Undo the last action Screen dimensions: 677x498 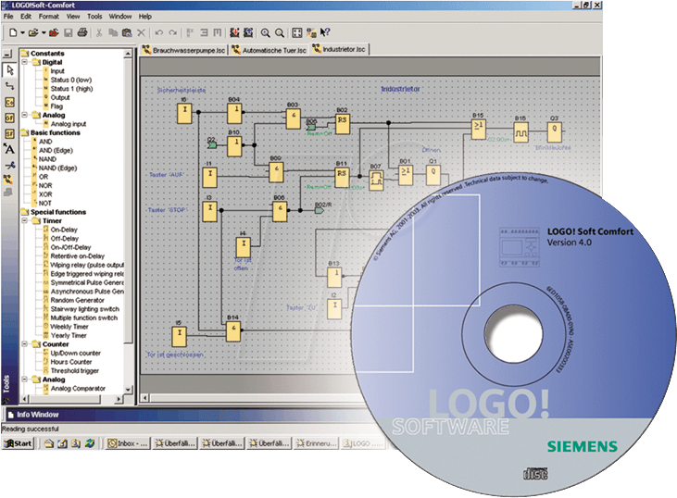(159, 32)
